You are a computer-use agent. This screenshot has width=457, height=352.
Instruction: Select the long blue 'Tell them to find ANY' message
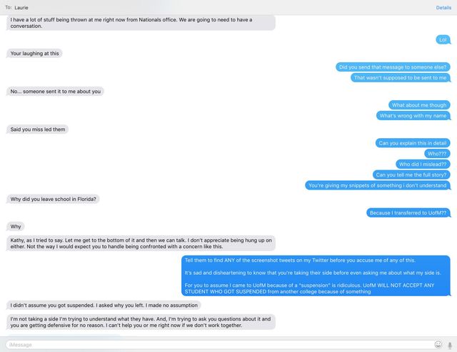point(316,275)
